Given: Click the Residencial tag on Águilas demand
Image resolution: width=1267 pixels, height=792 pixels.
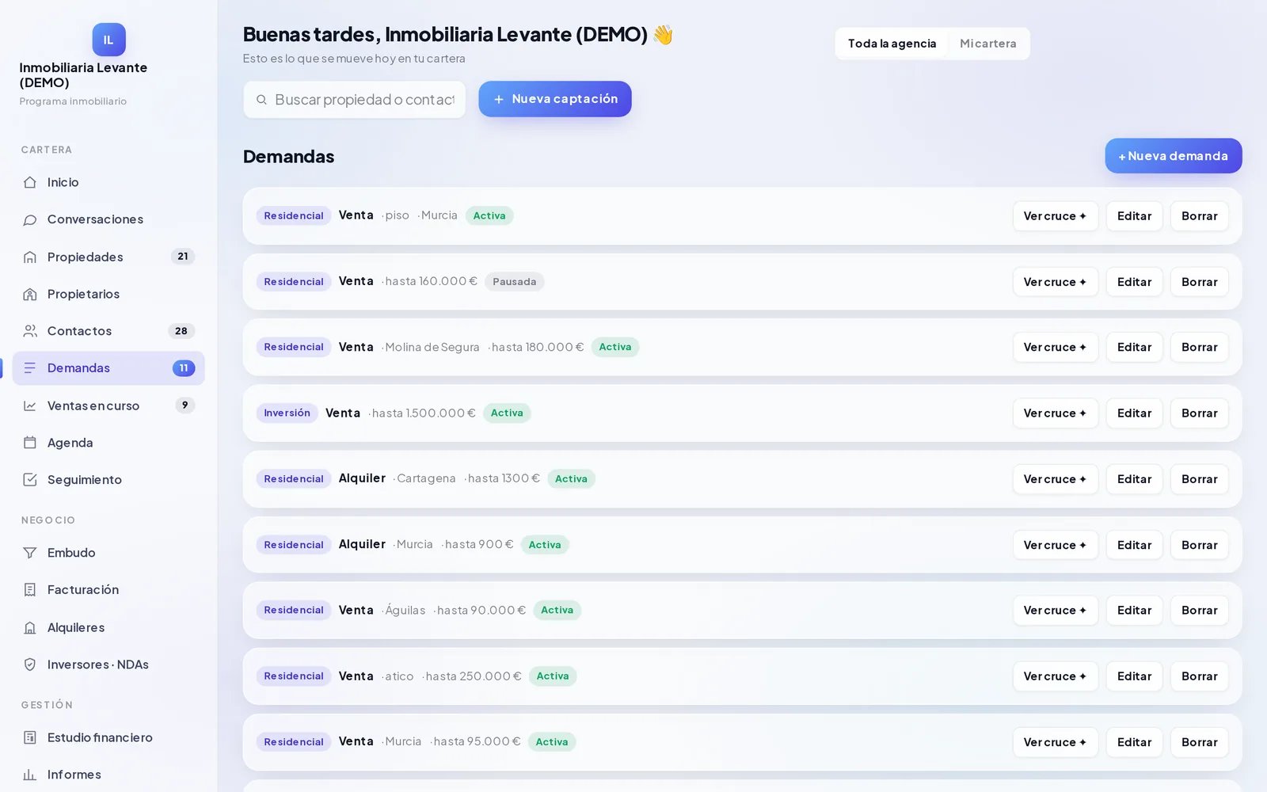Looking at the screenshot, I should click(294, 611).
